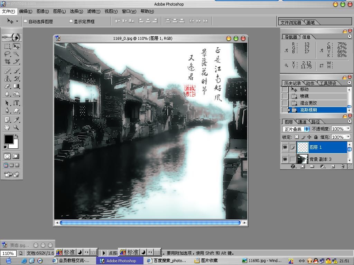Select the Slice tool

coord(17,61)
